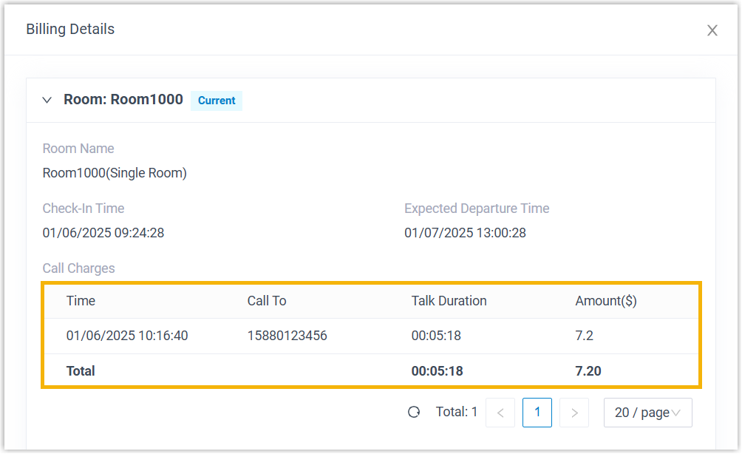
Task: Click the called number 15880123456
Action: pos(287,336)
